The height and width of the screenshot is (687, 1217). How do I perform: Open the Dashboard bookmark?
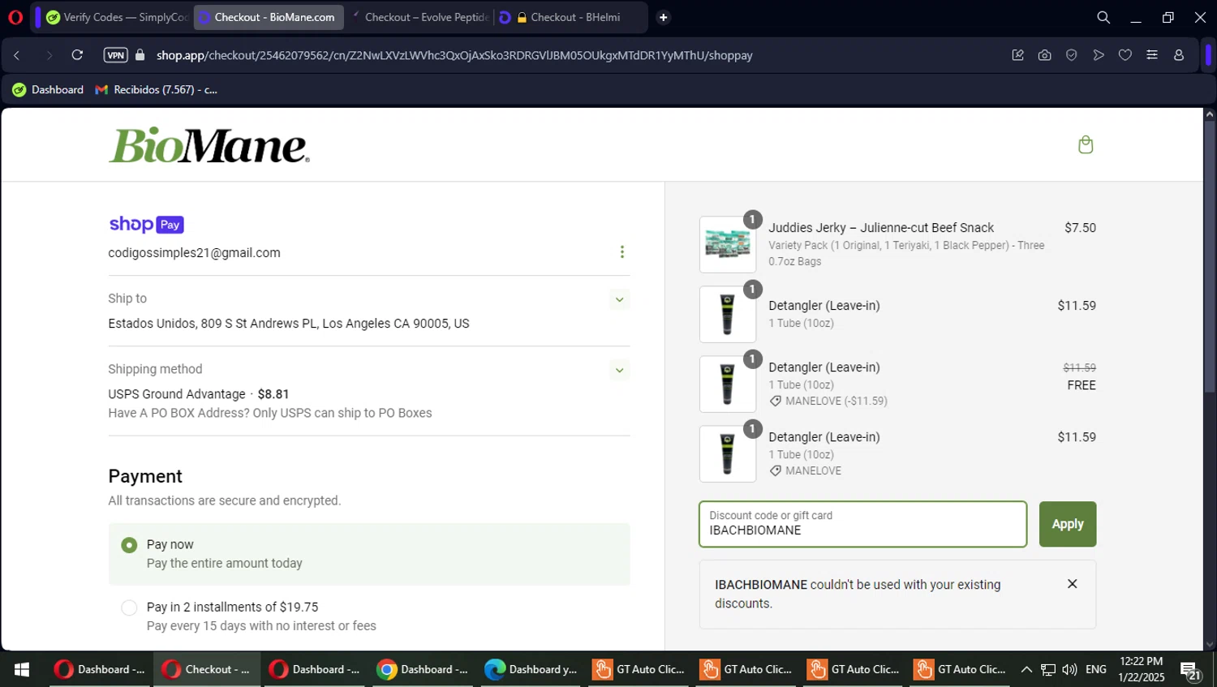[48, 89]
